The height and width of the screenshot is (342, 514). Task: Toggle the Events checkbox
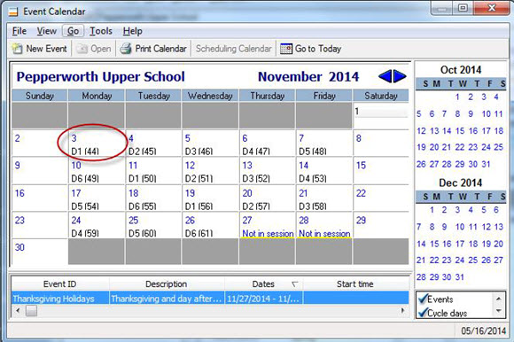point(422,299)
